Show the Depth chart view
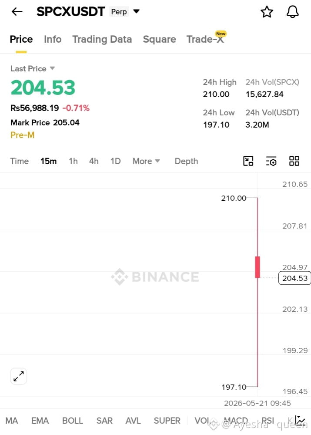 coord(186,161)
